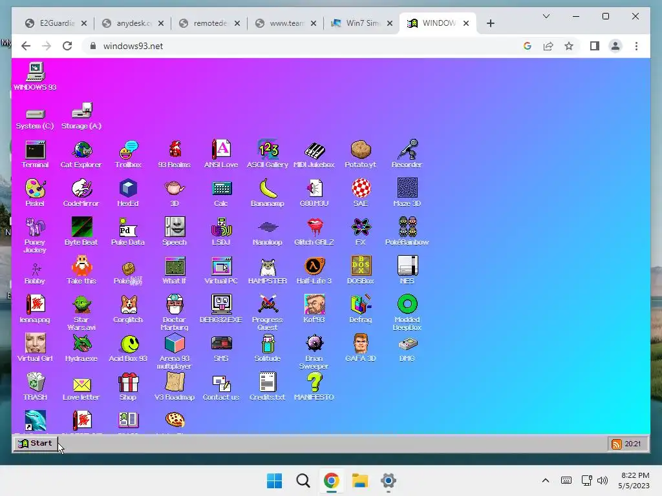662x496 pixels.
Task: Launch Poney Jockey
Action: [35, 235]
